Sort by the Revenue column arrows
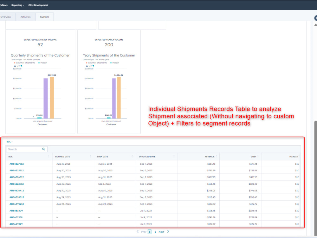Screen dimensions: 317x238 pyautogui.click(x=216, y=156)
